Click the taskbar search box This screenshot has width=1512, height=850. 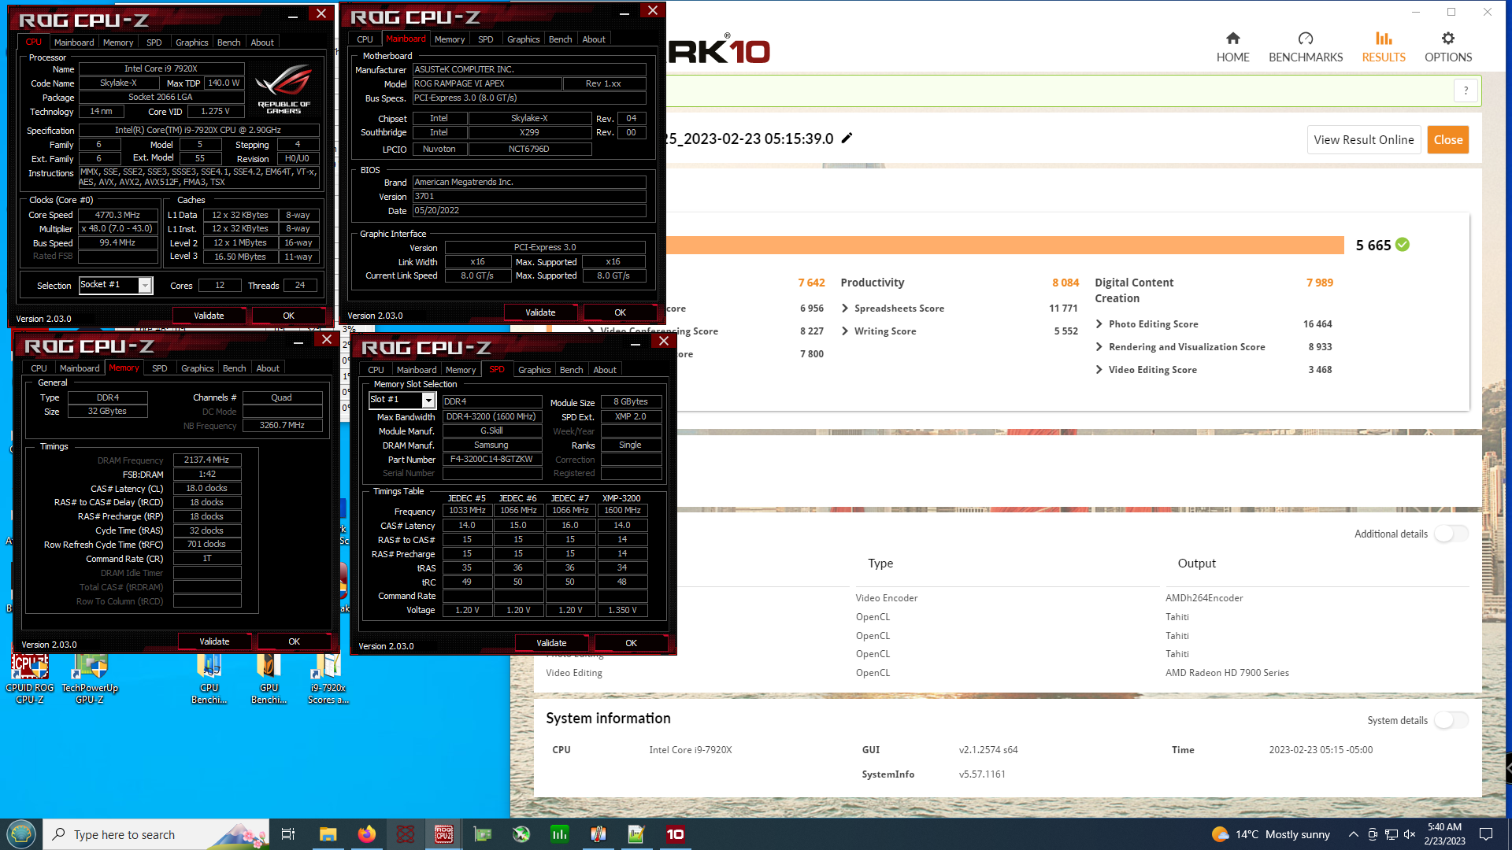156,834
